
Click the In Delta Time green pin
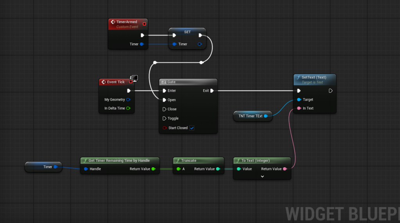(128, 108)
